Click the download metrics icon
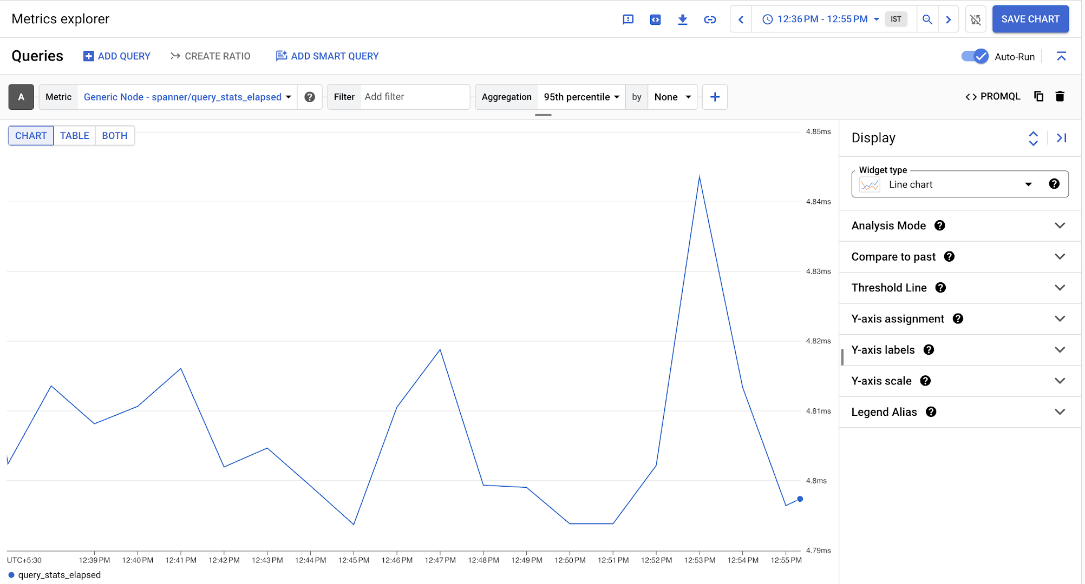Screen dimensions: 1085x584 tap(682, 19)
